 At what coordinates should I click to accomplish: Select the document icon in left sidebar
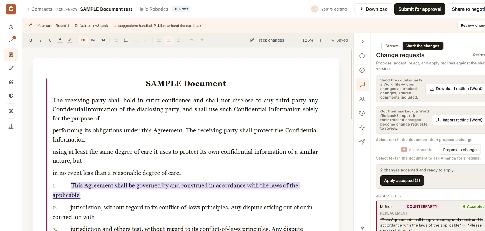11,55
